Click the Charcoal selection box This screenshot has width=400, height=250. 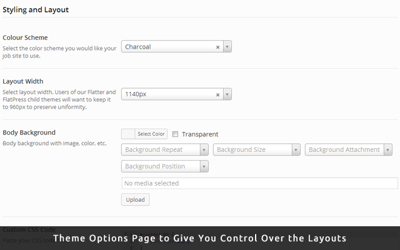(x=176, y=47)
